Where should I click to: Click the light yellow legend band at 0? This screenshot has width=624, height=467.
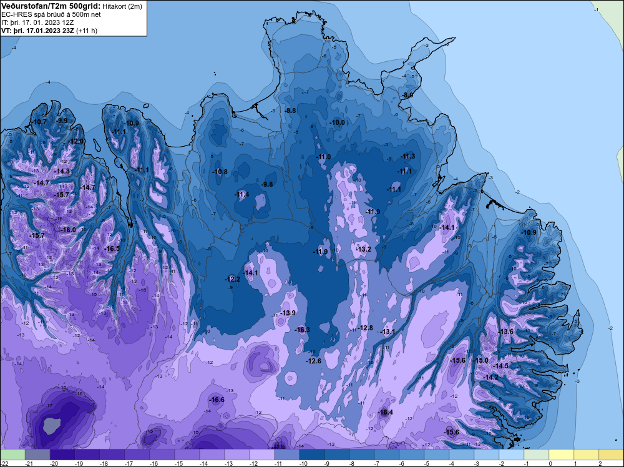pyautogui.click(x=562, y=455)
